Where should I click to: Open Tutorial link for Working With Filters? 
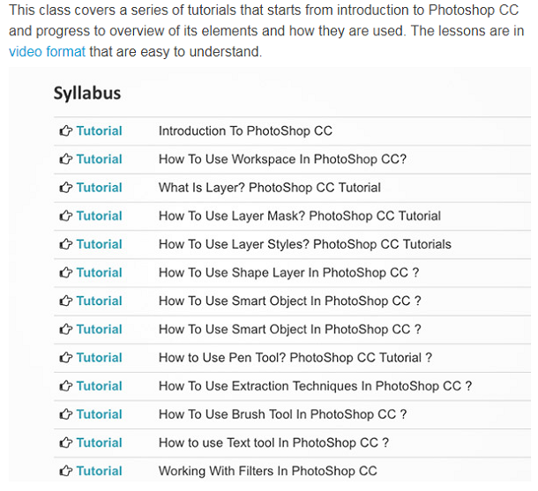tap(99, 471)
